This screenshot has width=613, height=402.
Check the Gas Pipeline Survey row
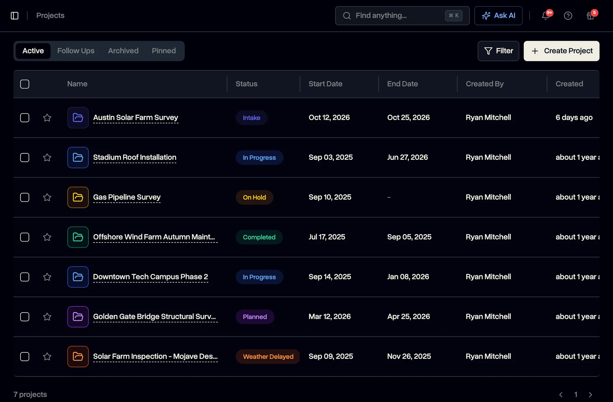coord(25,197)
